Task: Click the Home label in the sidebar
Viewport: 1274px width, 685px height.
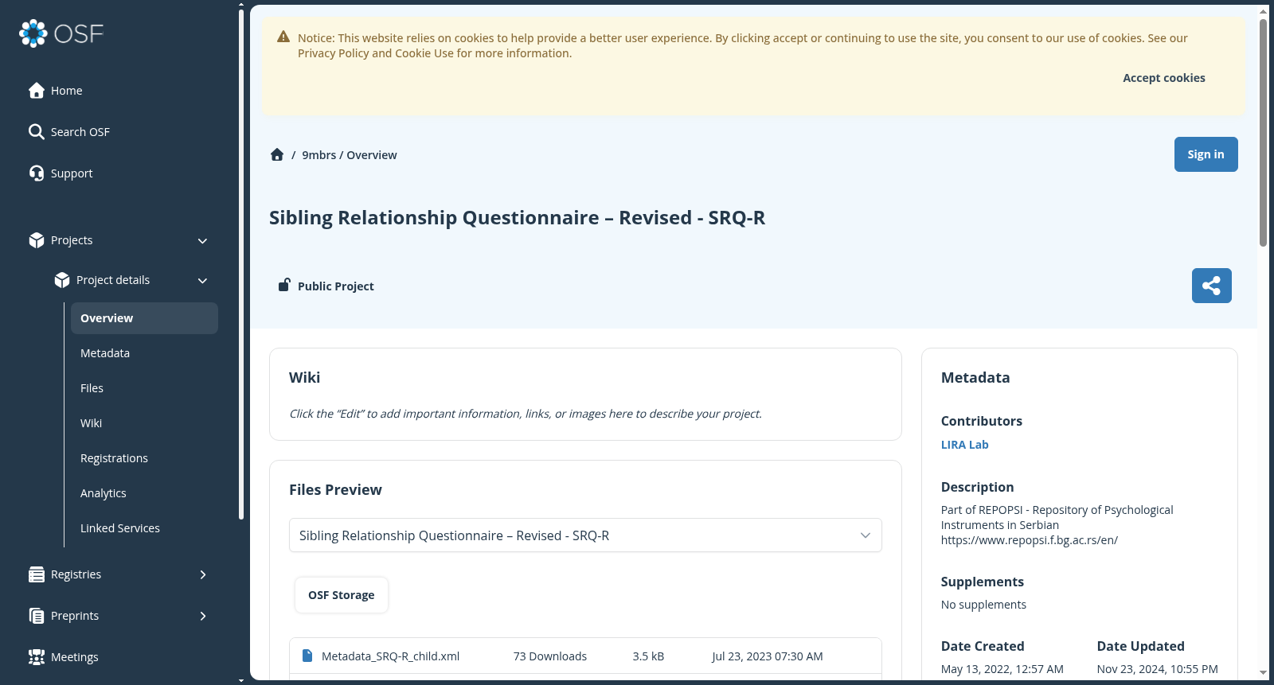Action: pyautogui.click(x=67, y=91)
